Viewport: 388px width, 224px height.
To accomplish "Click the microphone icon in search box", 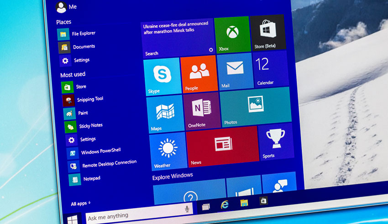I will coord(187,208).
